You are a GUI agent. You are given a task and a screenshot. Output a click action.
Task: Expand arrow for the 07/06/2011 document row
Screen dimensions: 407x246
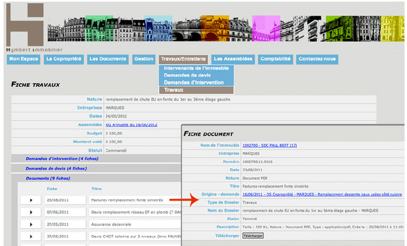pyautogui.click(x=31, y=212)
